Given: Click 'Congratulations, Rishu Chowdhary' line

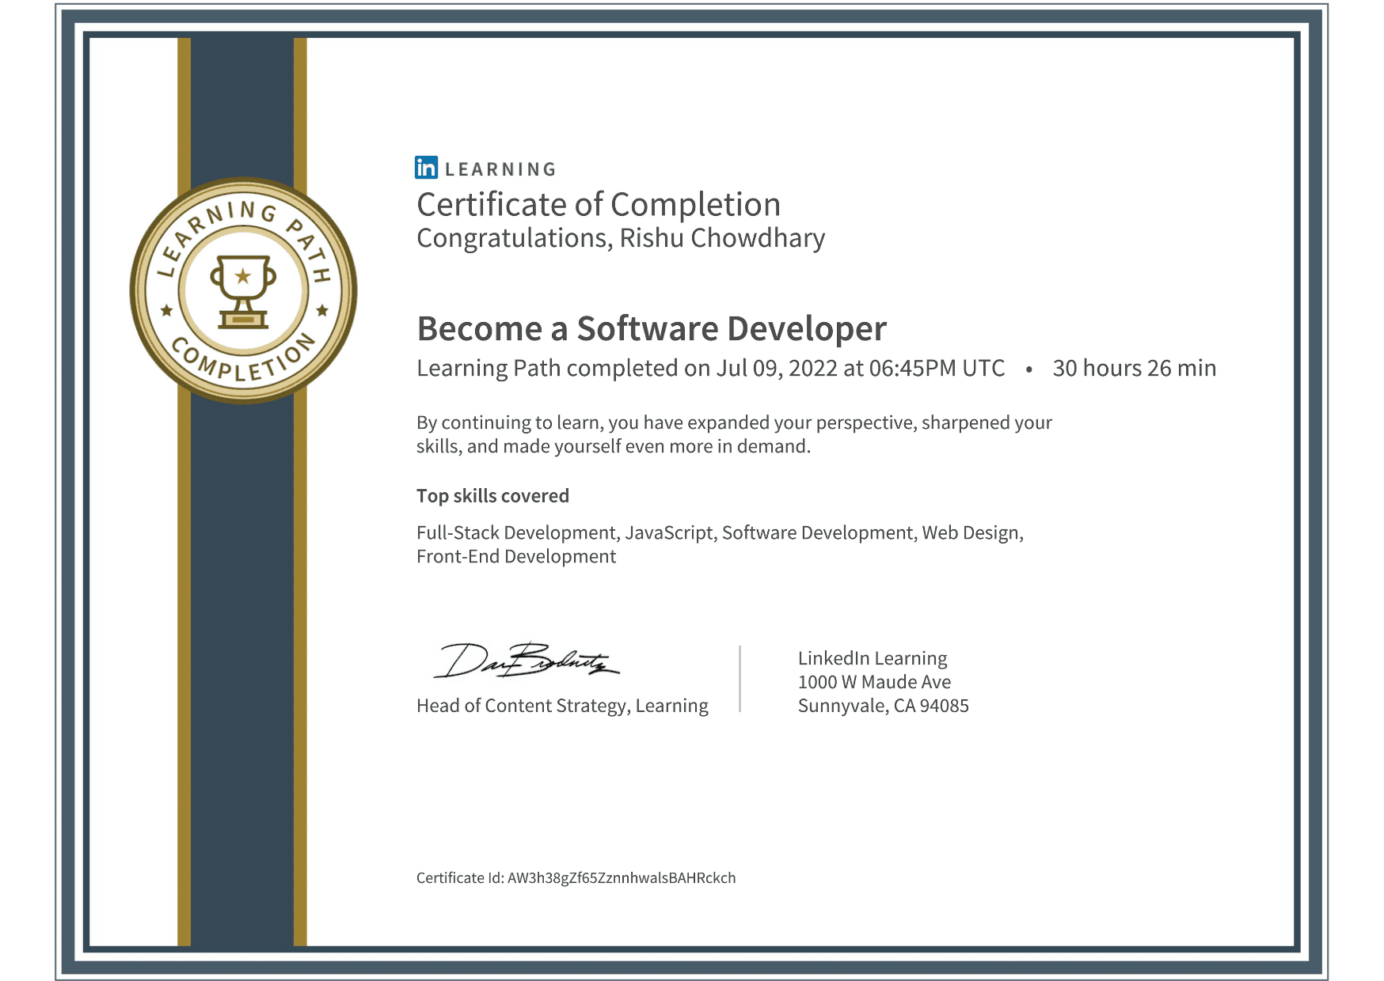Looking at the screenshot, I should (x=621, y=238).
